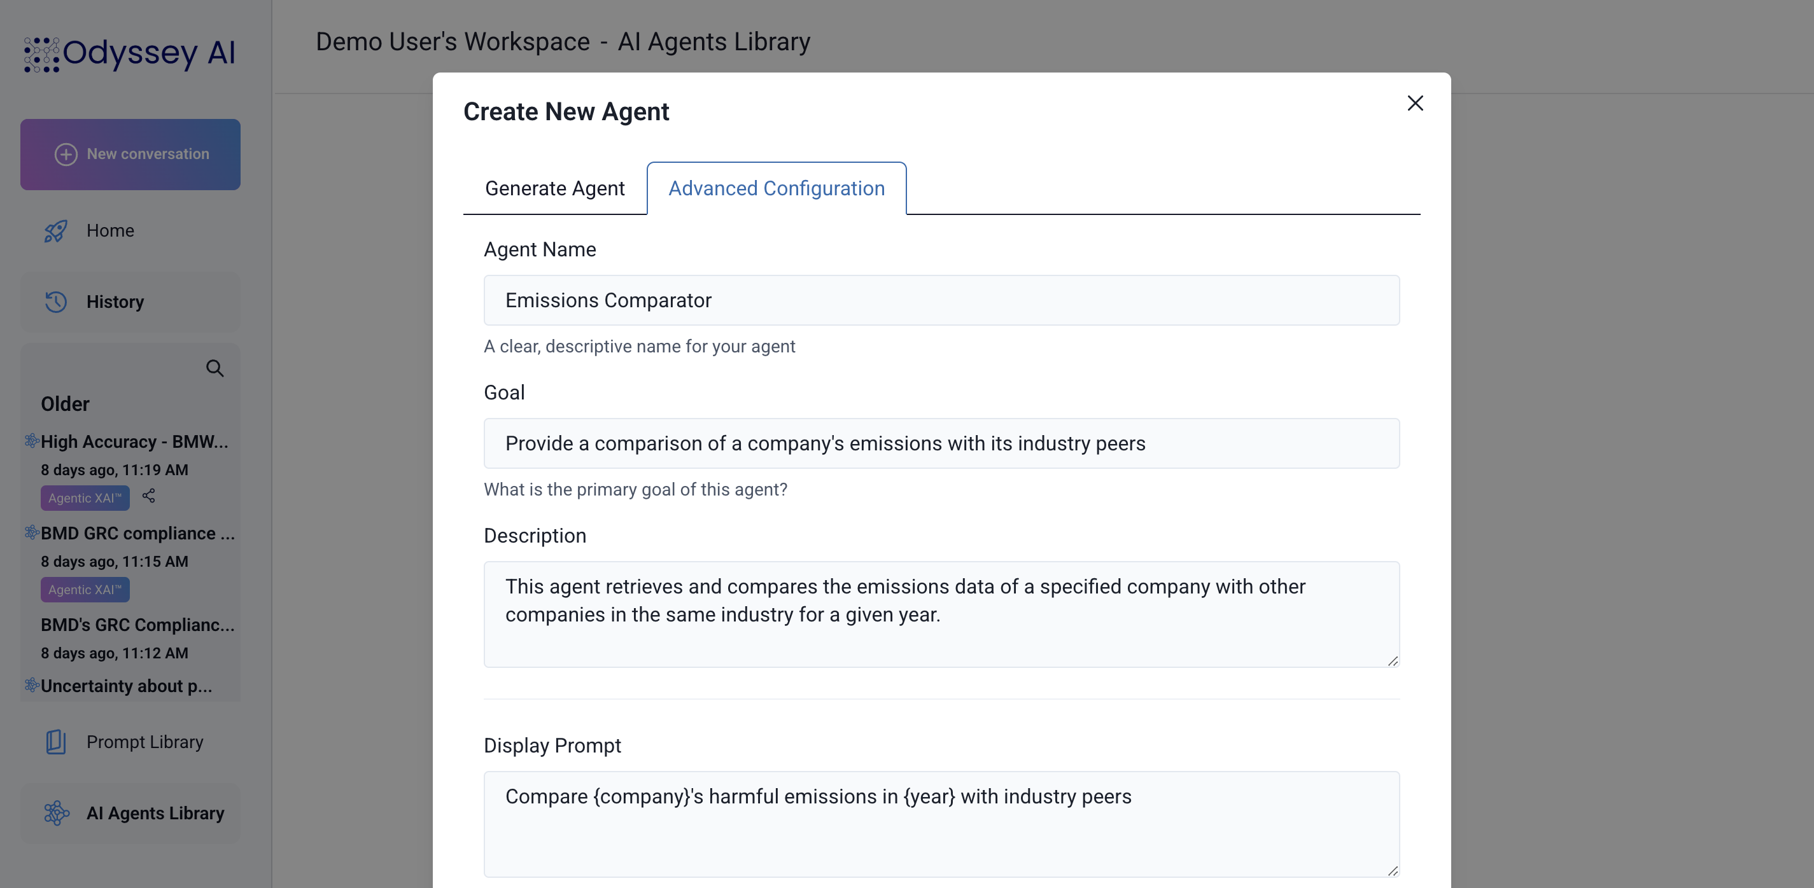Click Agentic XAI badge under BMD GRC compliance
The height and width of the screenshot is (888, 1814).
point(85,590)
